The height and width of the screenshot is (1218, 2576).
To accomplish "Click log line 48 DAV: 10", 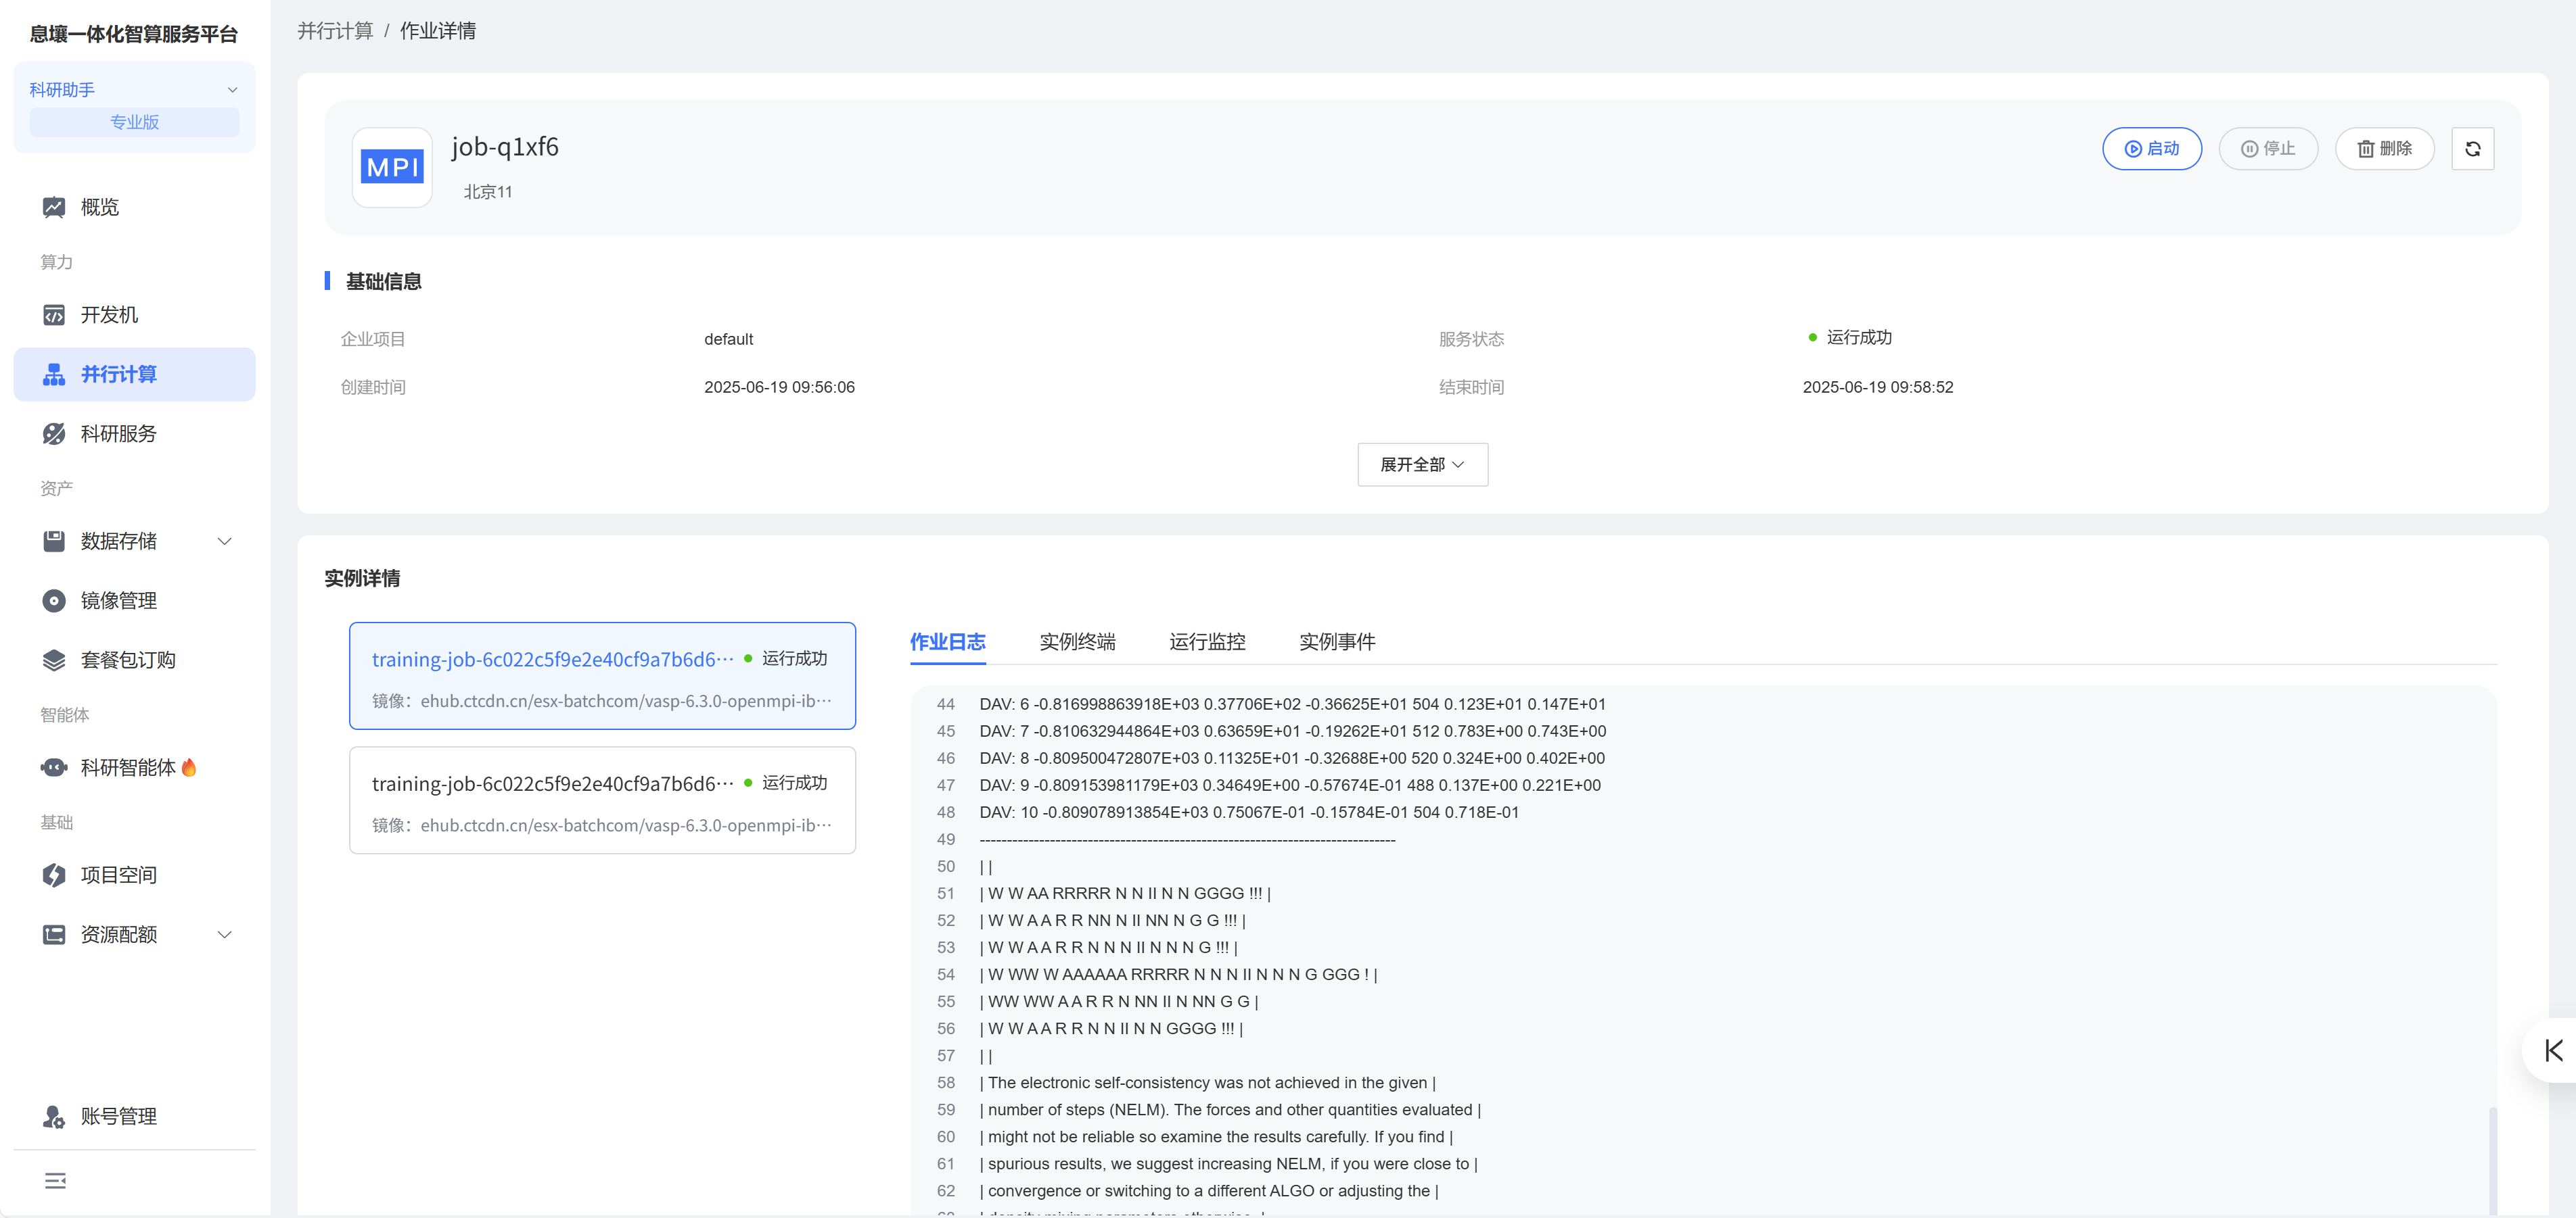I will tap(1248, 812).
